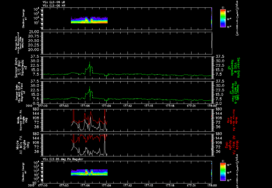Click the 20.00 tick value on count rate axis

click(x=34, y=50)
